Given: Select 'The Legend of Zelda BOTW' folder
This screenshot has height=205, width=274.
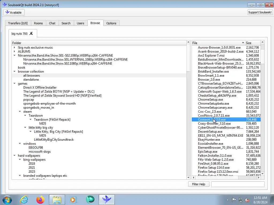Looking at the screenshot, I should [59, 92].
